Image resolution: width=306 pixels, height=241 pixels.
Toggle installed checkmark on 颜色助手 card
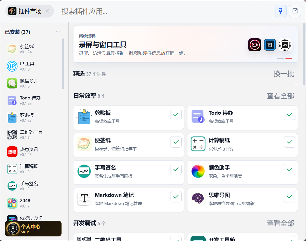pos(290,169)
